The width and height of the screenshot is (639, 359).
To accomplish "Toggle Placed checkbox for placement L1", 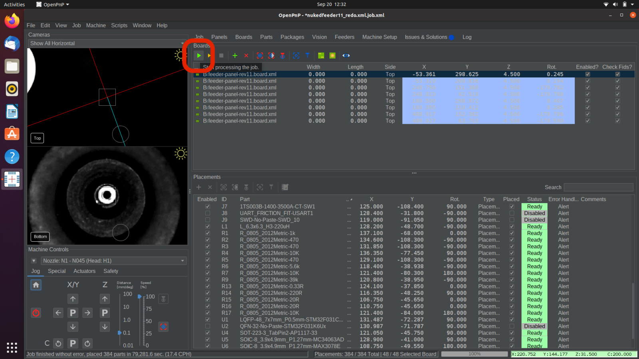I will 512,227.
